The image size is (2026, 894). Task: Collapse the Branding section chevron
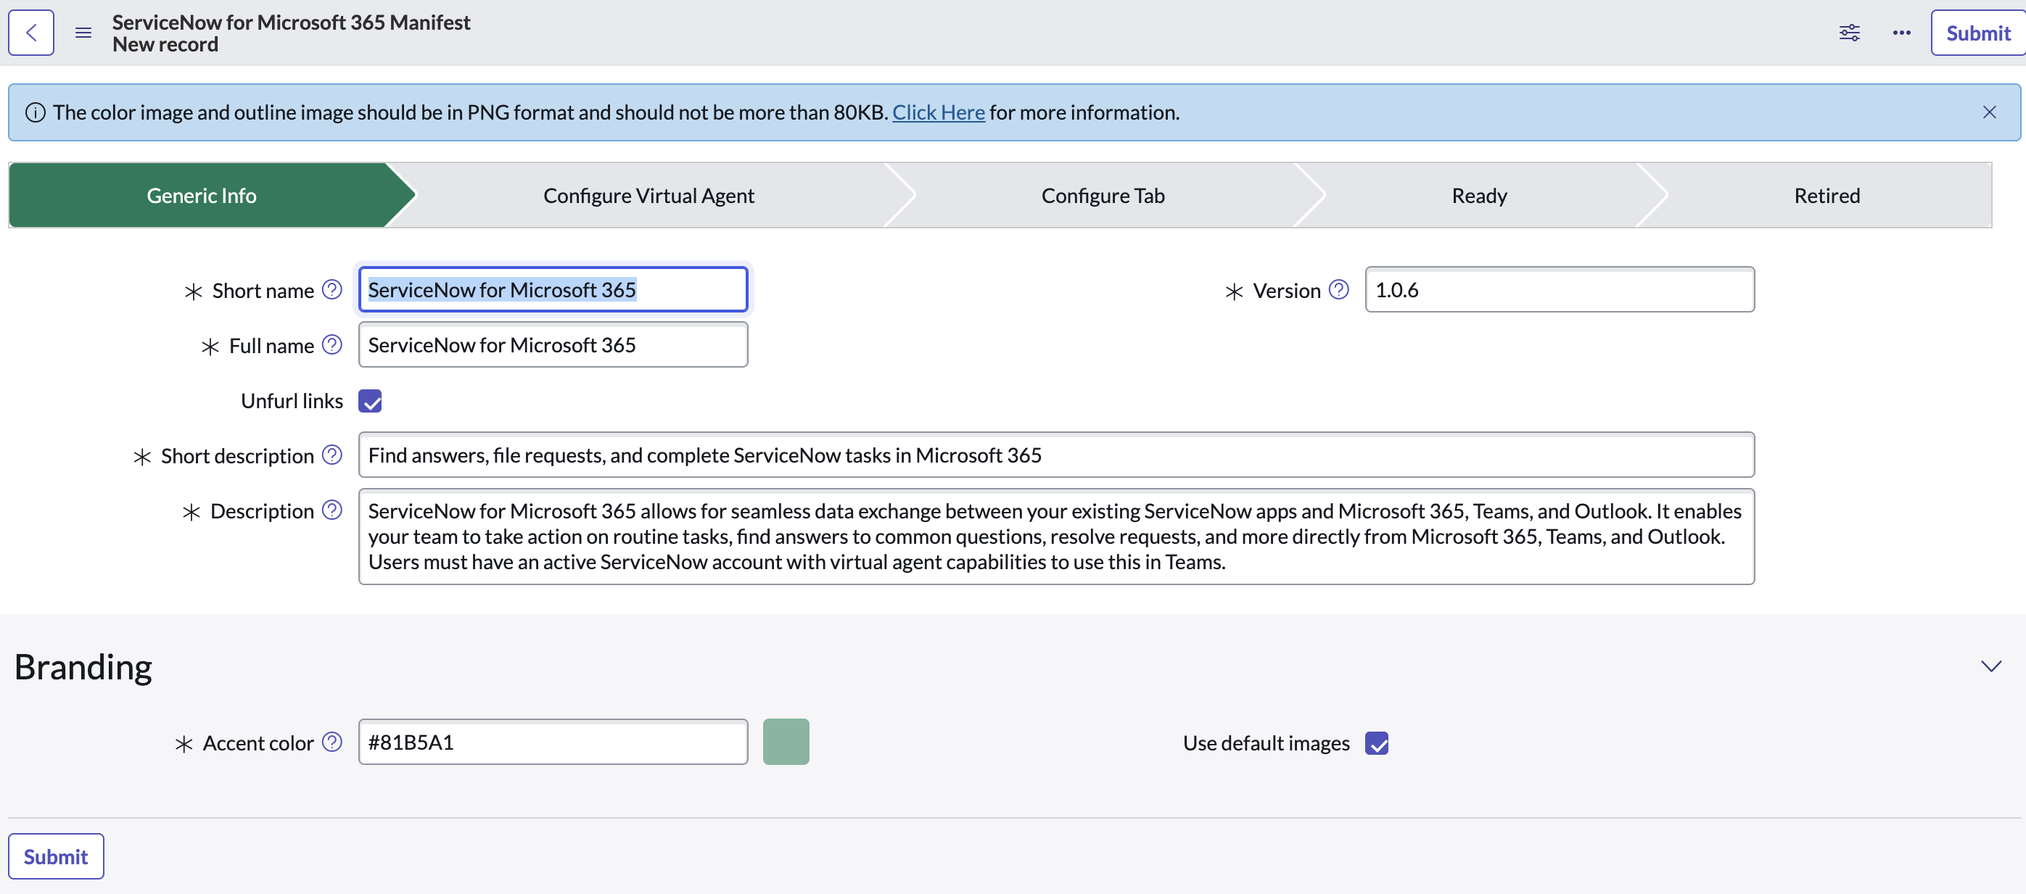tap(1990, 667)
